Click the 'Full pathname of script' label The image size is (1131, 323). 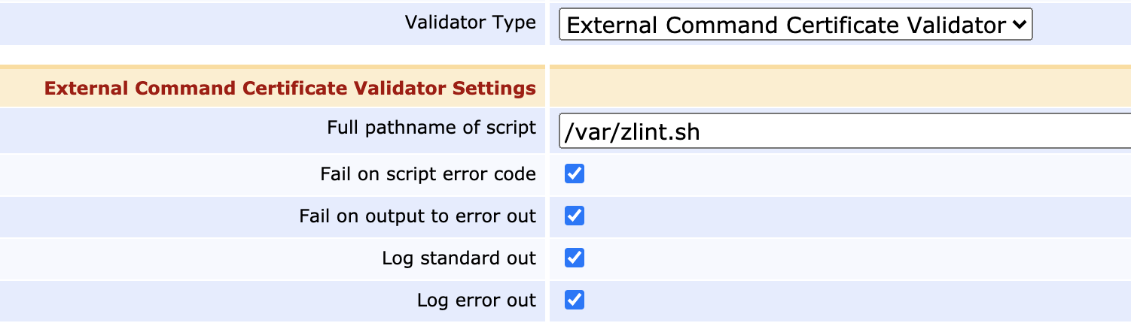[431, 128]
